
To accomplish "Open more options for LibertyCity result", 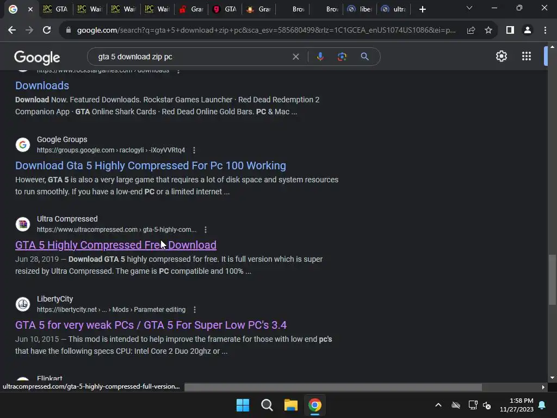I will [194, 310].
